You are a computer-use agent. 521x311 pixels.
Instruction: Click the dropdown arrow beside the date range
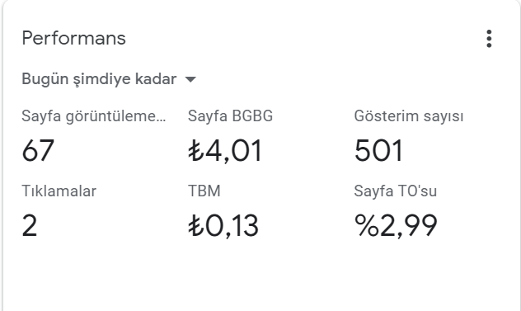click(x=190, y=79)
